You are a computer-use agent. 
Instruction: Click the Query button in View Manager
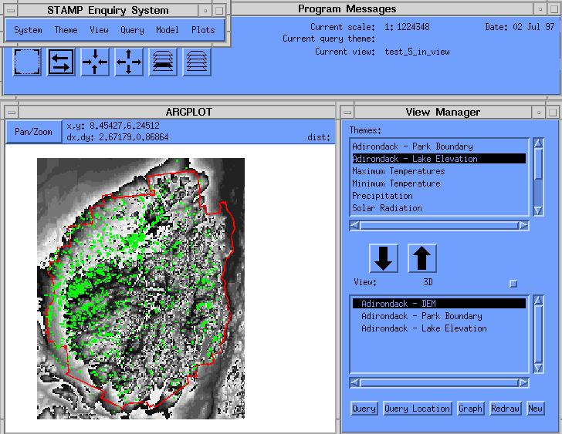tap(364, 409)
